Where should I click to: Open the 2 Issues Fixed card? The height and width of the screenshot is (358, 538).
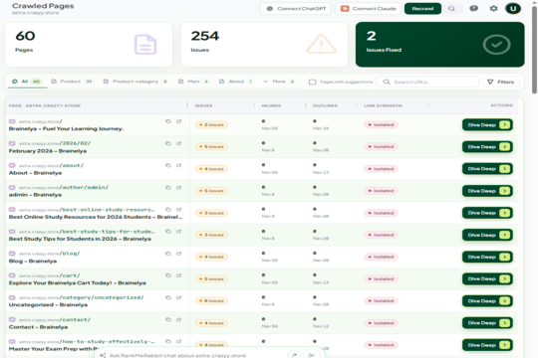point(440,45)
